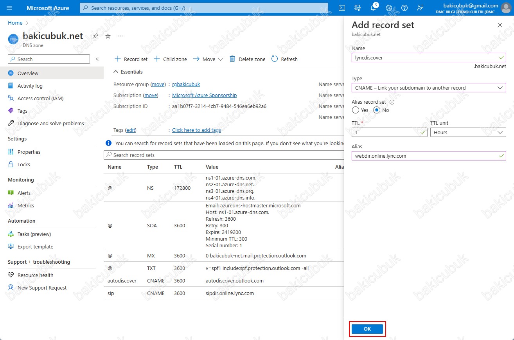Refresh the DNS zone view
This screenshot has width=514, height=340.
(x=284, y=59)
